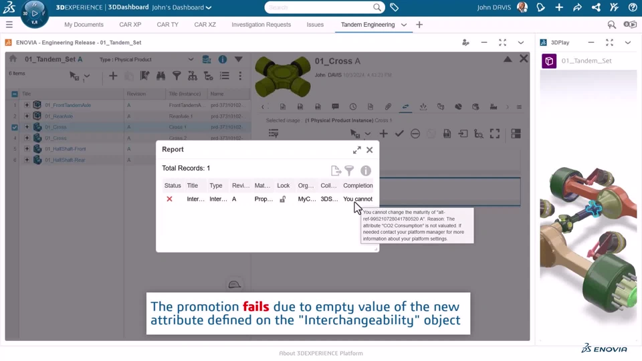Open the help question mark icon
The height and width of the screenshot is (361, 642).
coord(632,7)
